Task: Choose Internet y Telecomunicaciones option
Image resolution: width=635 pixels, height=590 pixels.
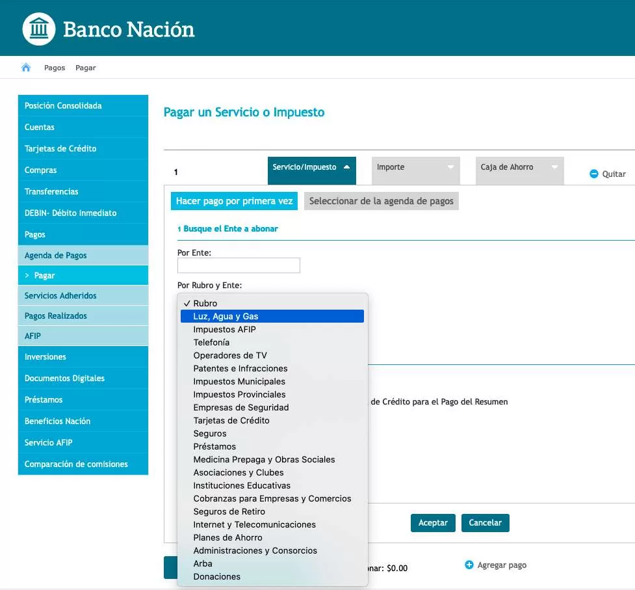Action: (x=272, y=524)
